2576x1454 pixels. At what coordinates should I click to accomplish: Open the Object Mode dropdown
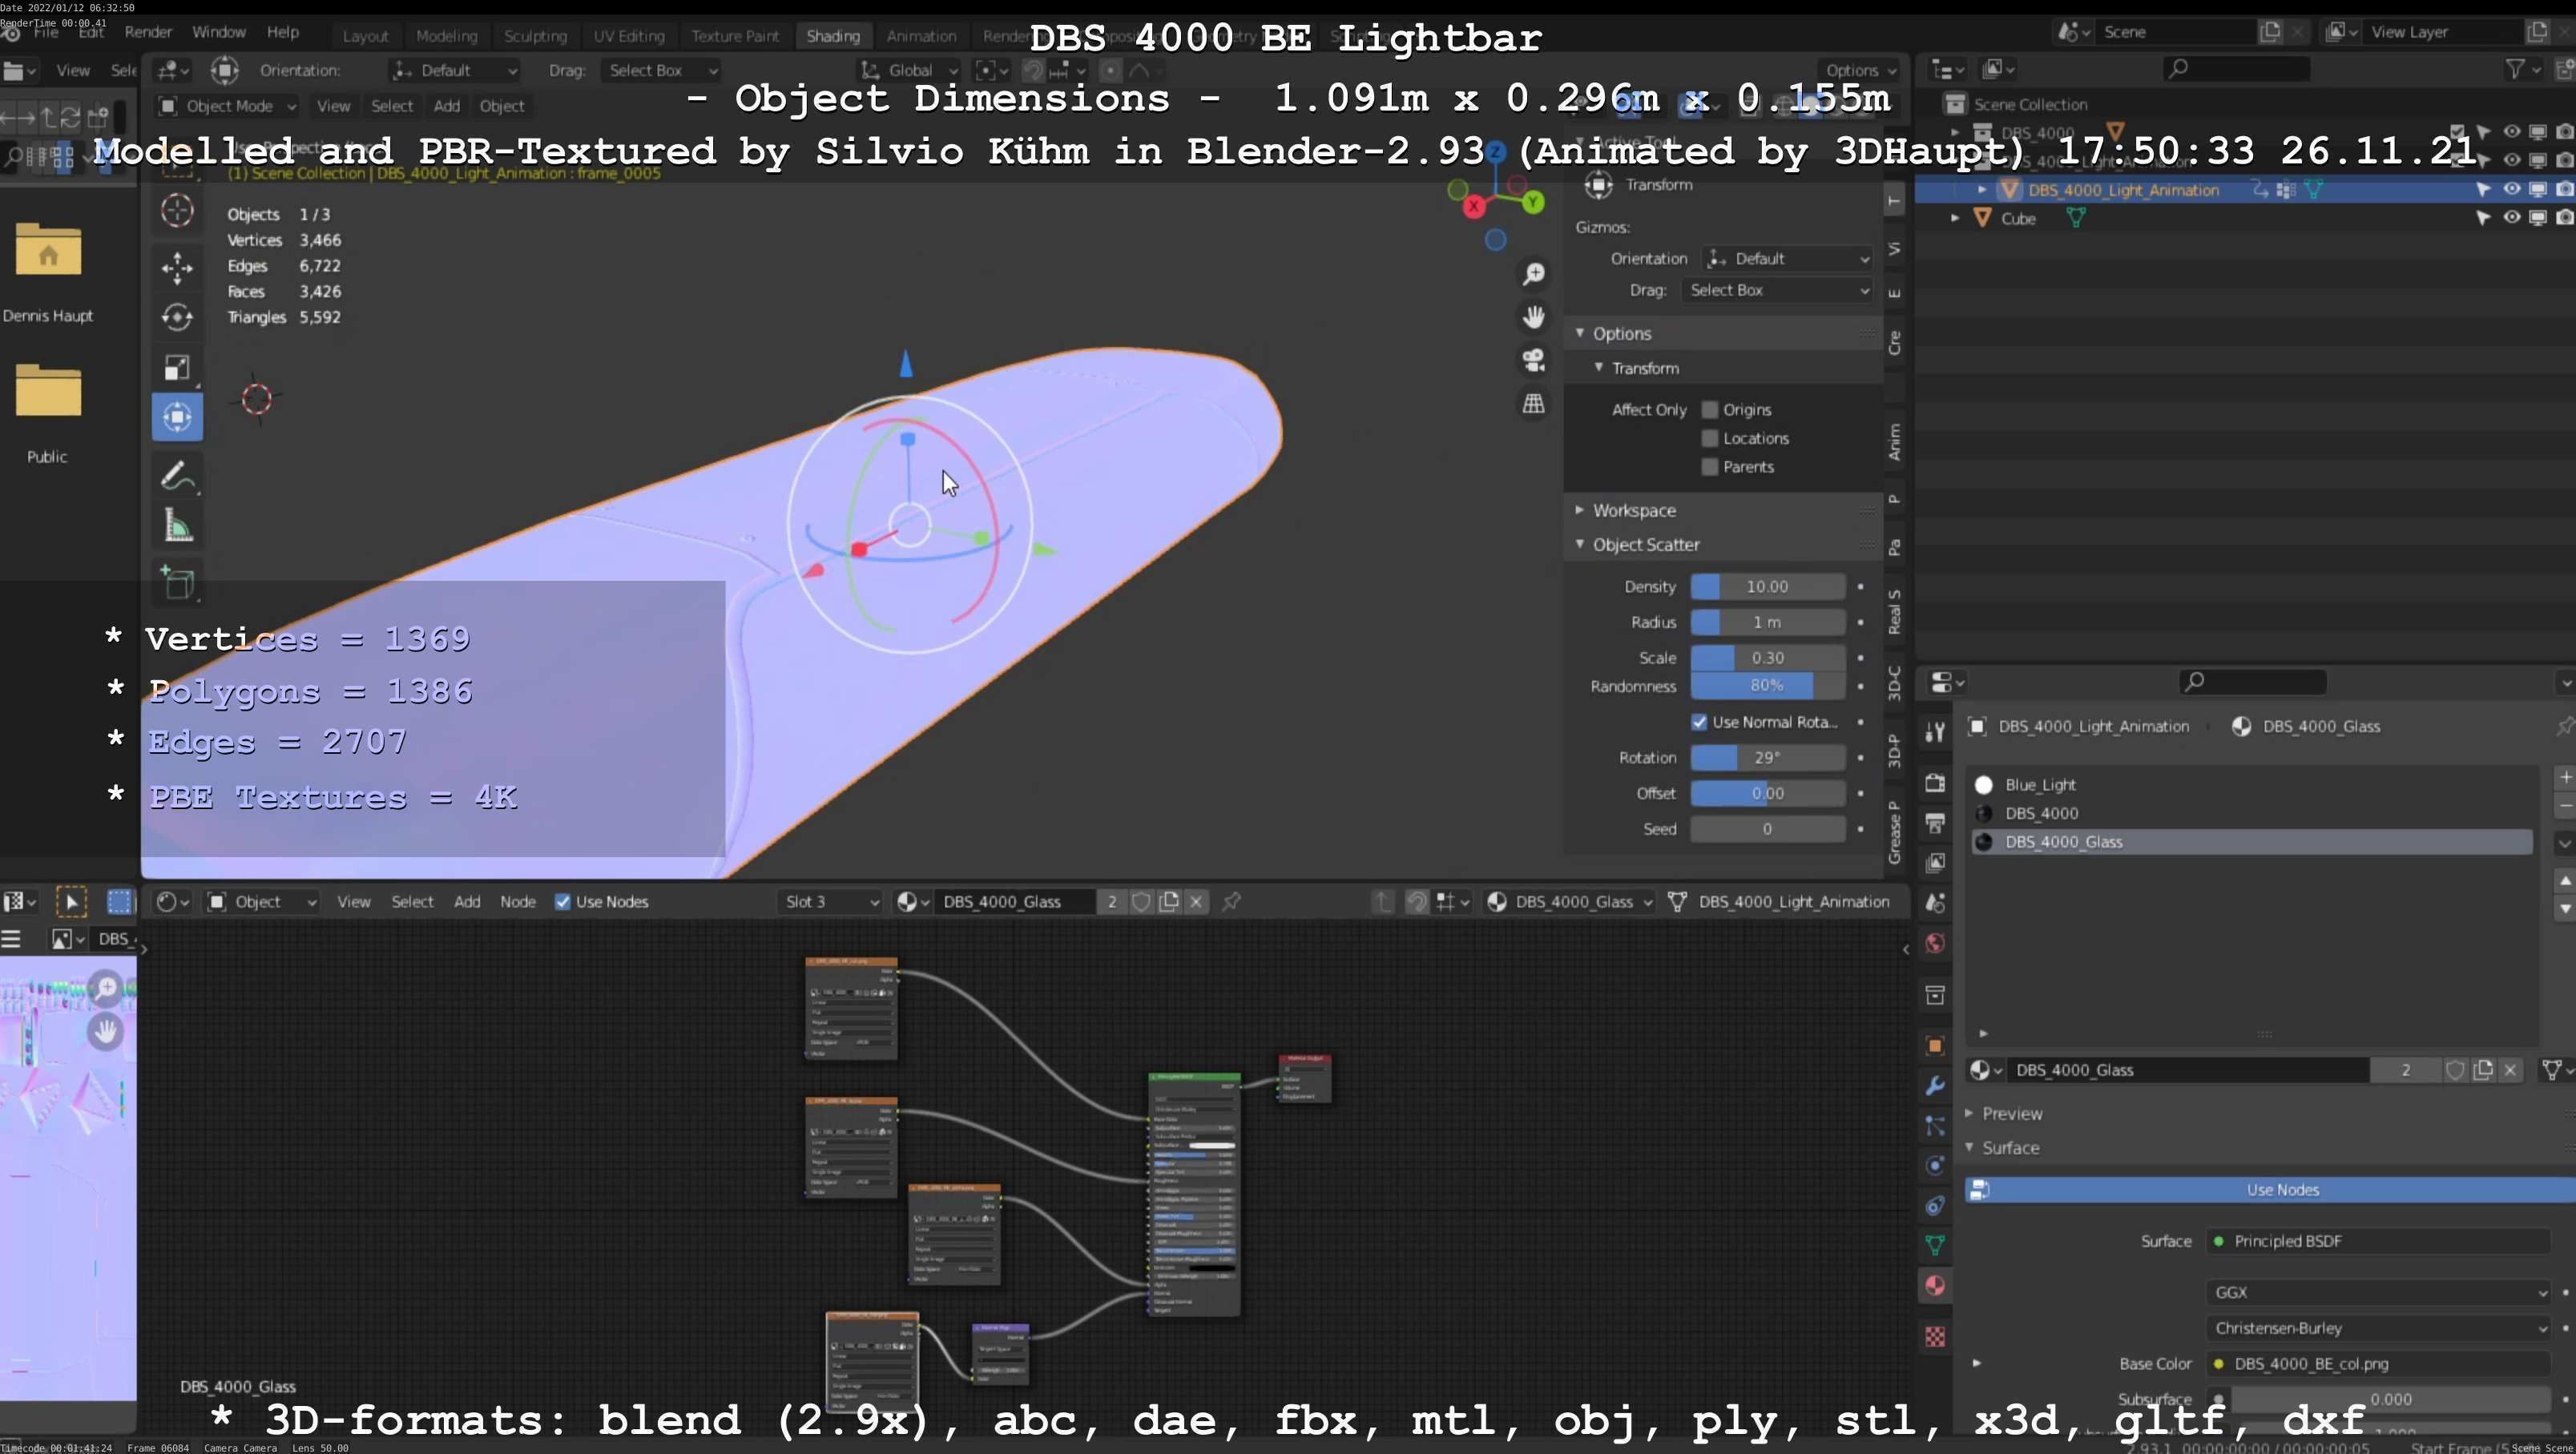click(x=228, y=106)
